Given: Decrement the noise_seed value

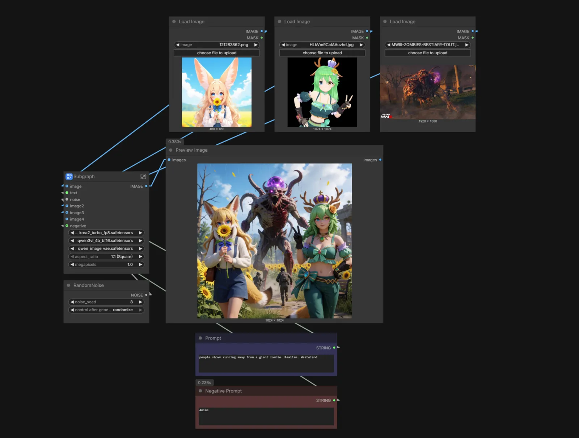Looking at the screenshot, I should (x=72, y=302).
